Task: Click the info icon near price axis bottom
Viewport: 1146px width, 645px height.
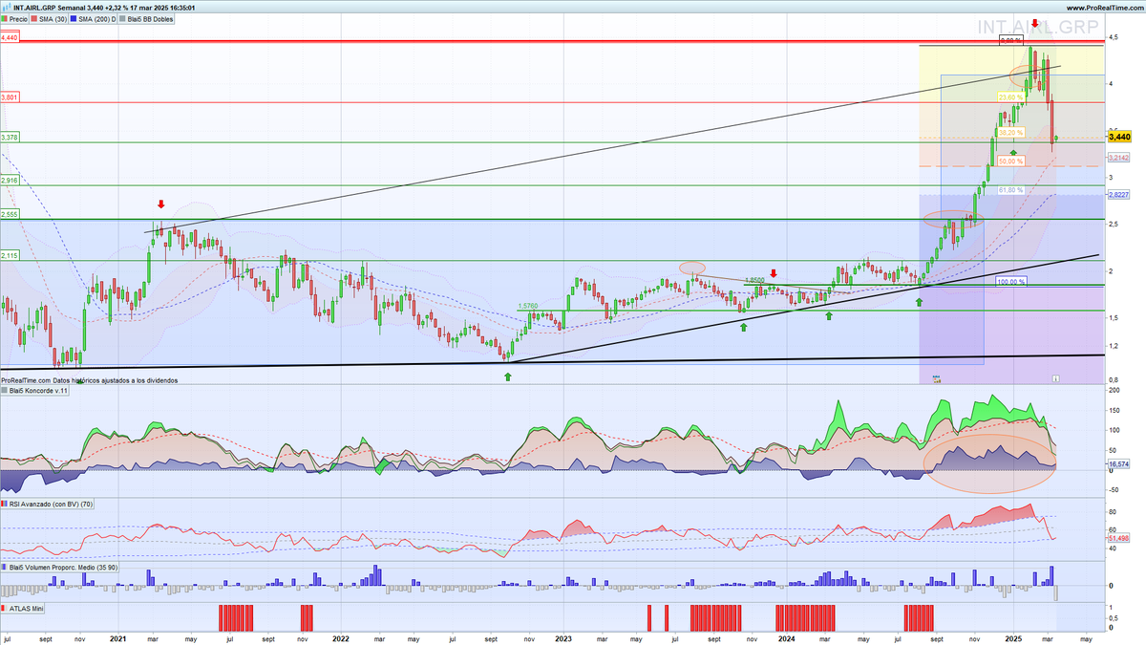Action: tap(1056, 378)
